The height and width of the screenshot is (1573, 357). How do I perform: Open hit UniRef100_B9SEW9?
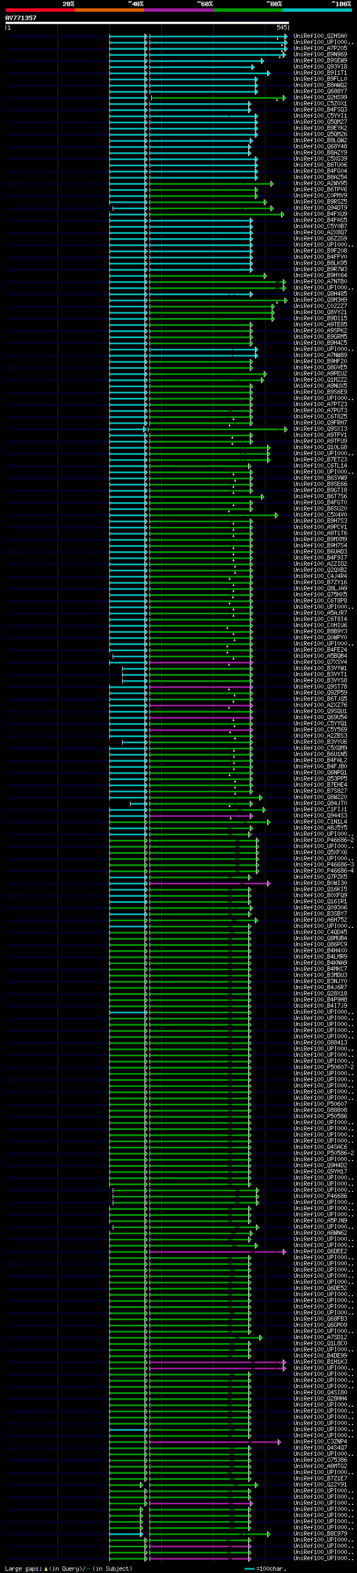pyautogui.click(x=320, y=60)
